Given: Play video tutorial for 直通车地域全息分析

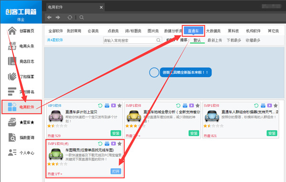Looking at the screenshot, I should click(x=192, y=105).
